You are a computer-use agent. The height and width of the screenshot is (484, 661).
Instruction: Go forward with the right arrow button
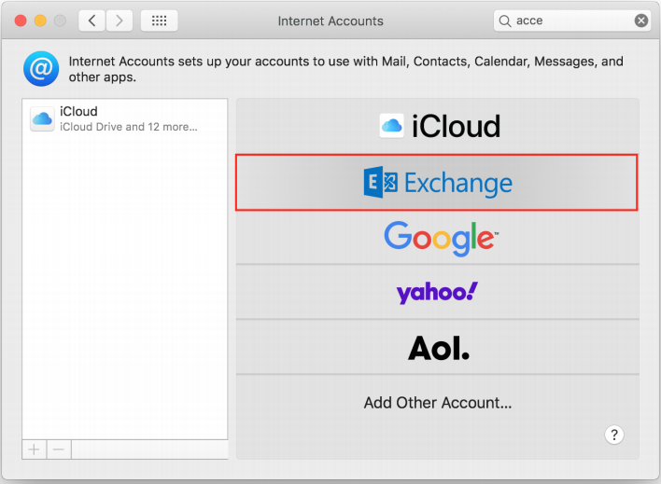pos(120,21)
